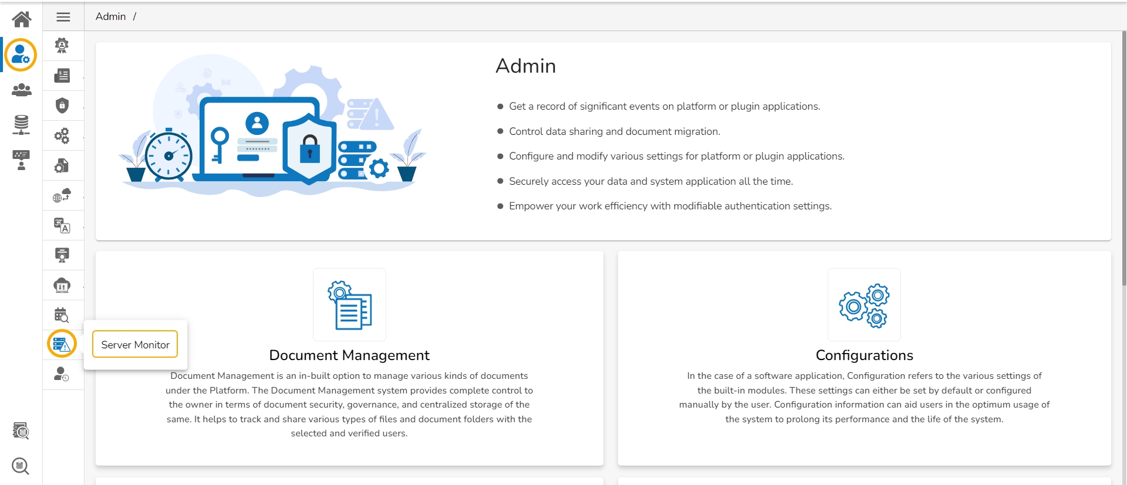Open the database magnifier search icon
The width and height of the screenshot is (1127, 485).
click(21, 466)
